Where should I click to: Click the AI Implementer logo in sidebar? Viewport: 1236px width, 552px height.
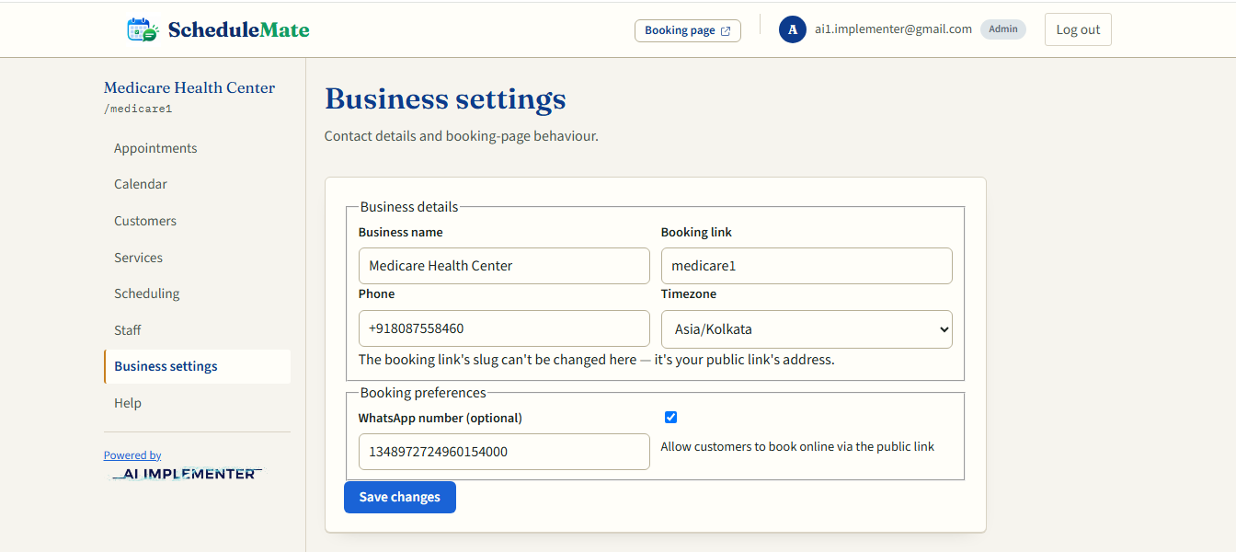pyautogui.click(x=188, y=474)
